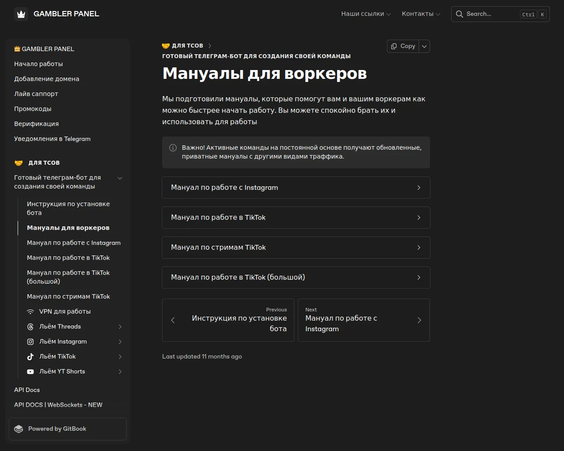Expand the Льём Threads submenu chevron
Image resolution: width=564 pixels, height=451 pixels.
coord(120,327)
